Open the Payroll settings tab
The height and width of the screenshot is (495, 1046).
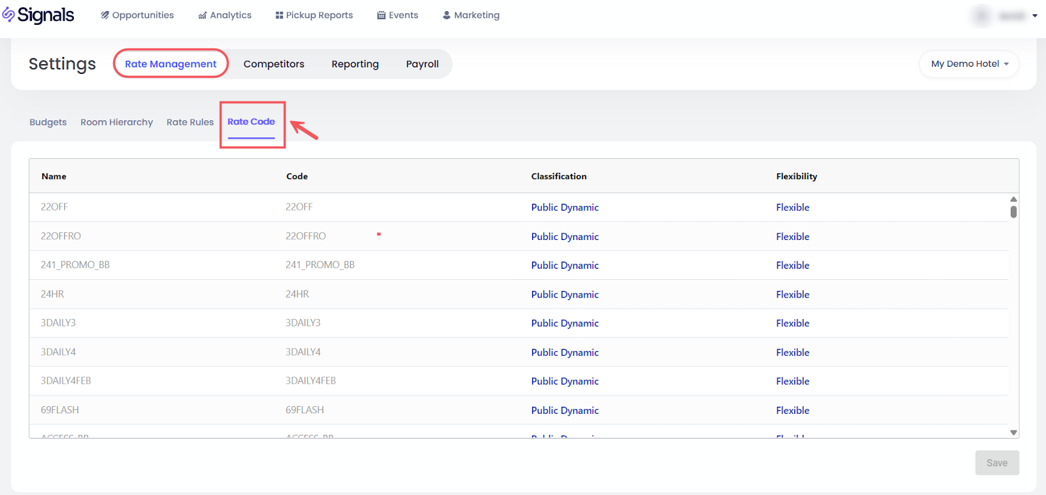click(x=422, y=64)
